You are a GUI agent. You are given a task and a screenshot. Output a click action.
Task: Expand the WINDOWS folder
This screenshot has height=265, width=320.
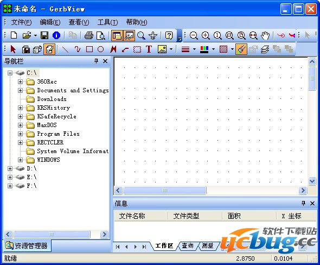tap(20, 160)
